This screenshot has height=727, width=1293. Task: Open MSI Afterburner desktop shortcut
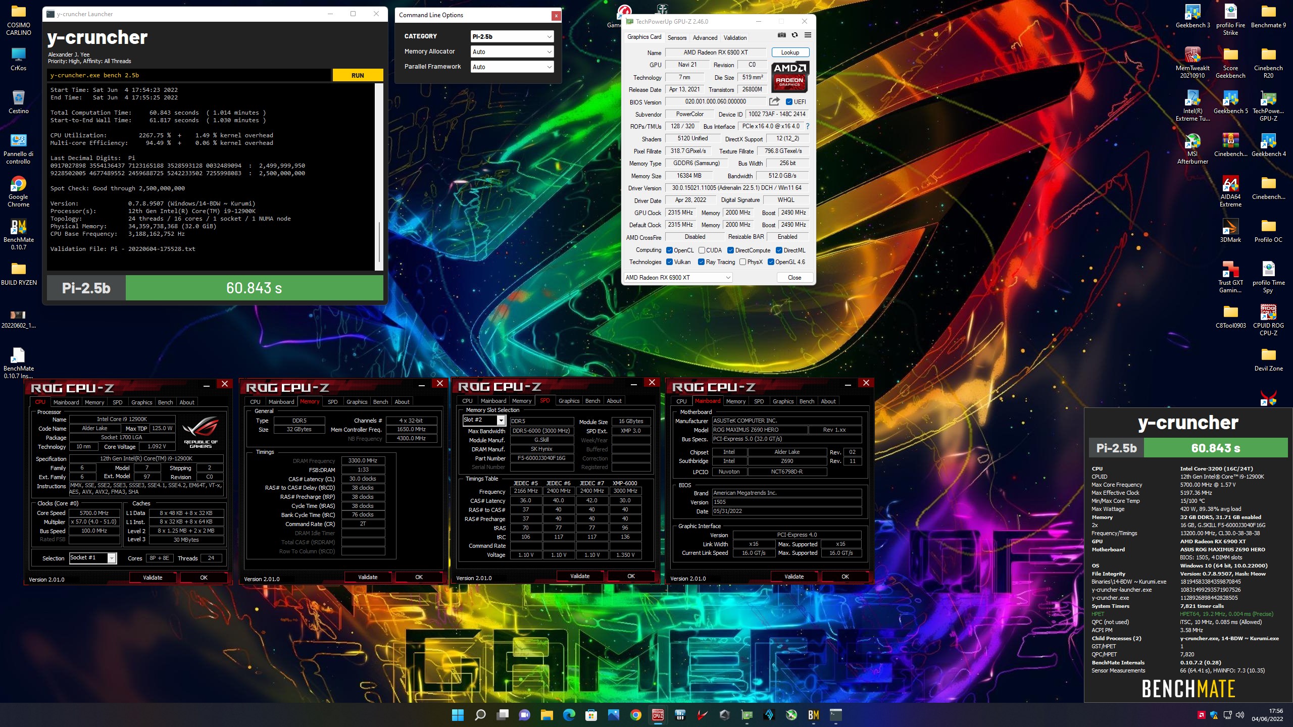tap(1192, 148)
